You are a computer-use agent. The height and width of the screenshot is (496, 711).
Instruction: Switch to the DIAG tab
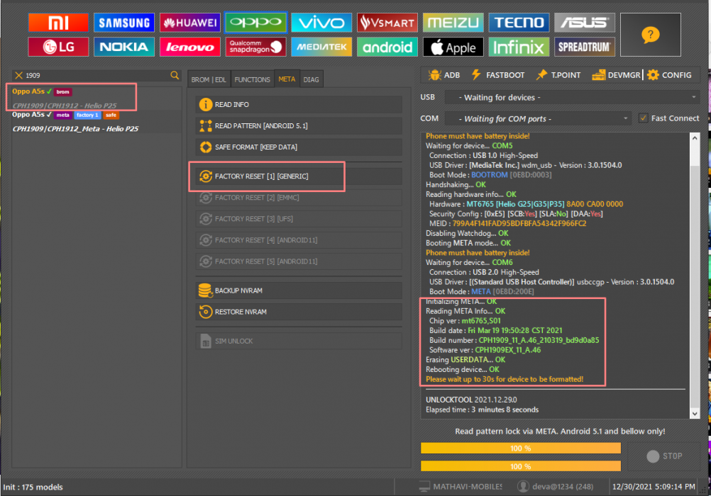[311, 79]
